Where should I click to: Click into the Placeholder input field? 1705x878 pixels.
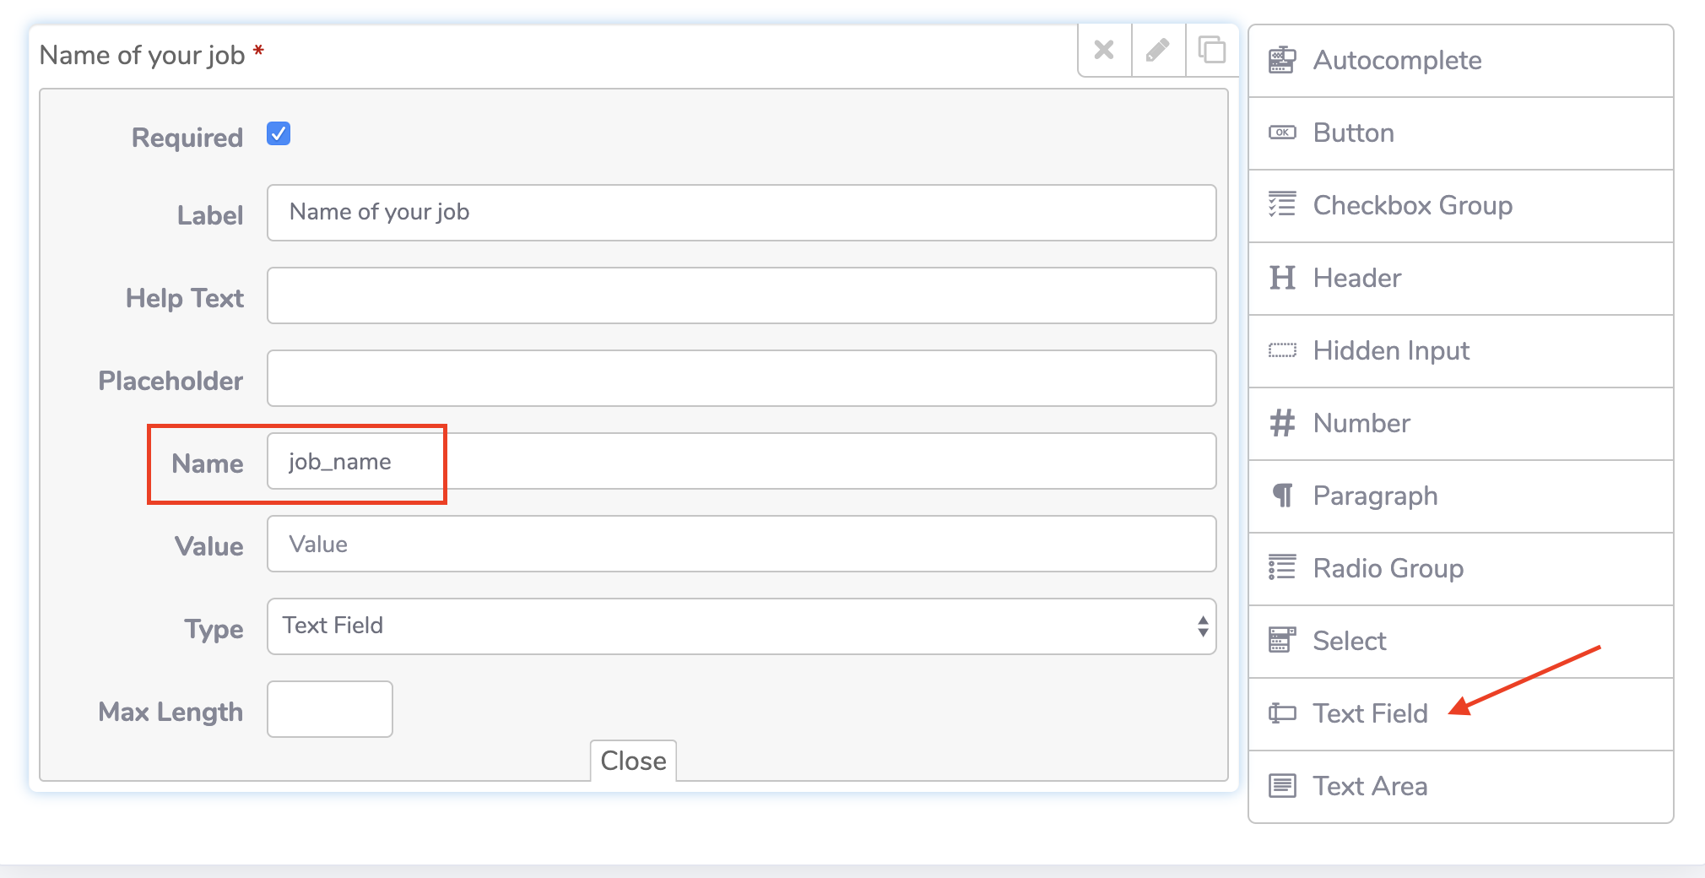click(x=741, y=378)
